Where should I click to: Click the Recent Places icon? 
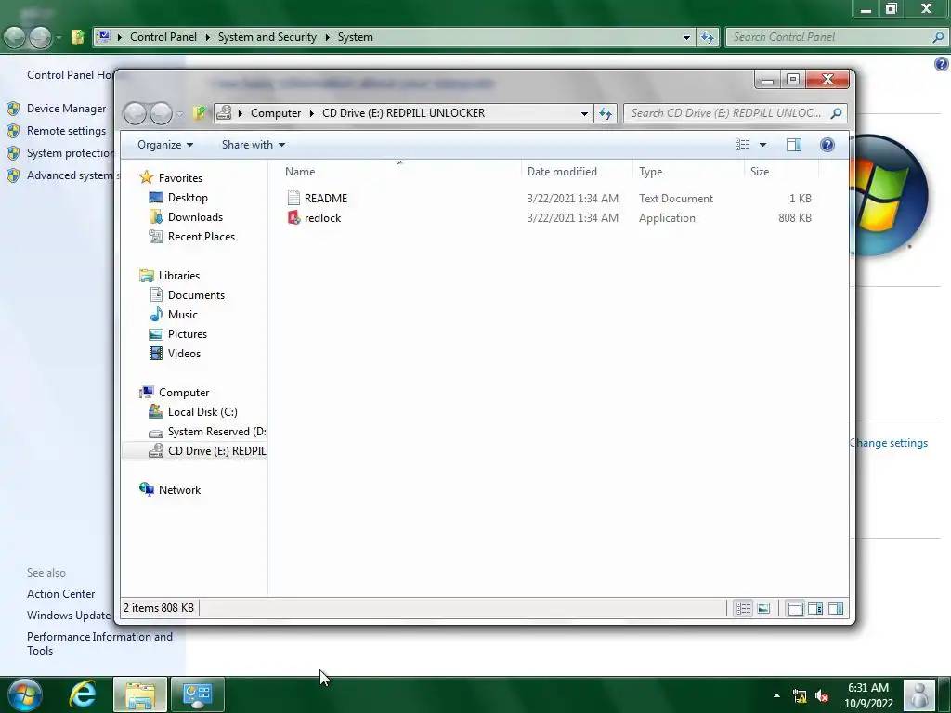(x=156, y=237)
